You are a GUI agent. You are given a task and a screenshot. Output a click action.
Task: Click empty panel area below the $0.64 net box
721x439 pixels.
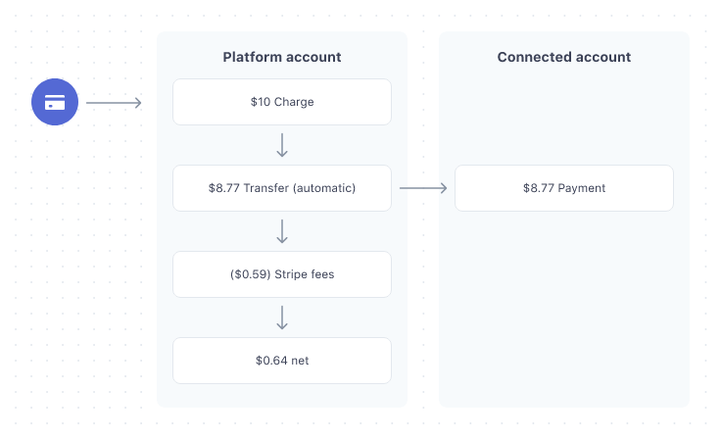coord(282,395)
